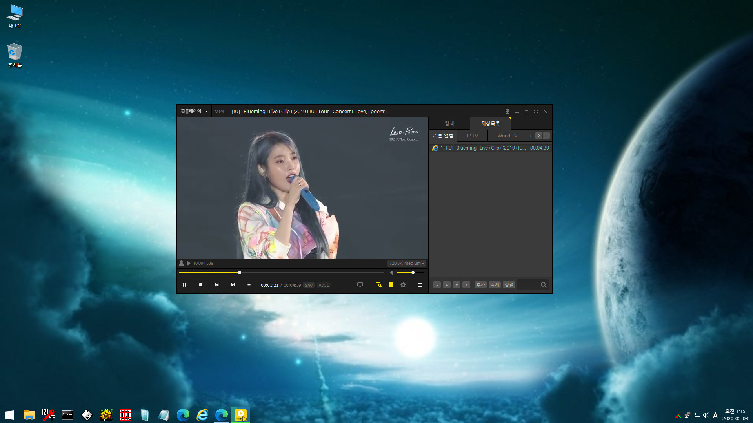Open the Notepad taskbar icon
The image size is (753, 423).
164,415
